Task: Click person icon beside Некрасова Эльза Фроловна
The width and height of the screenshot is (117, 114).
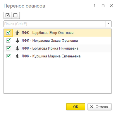Action: click(17, 41)
